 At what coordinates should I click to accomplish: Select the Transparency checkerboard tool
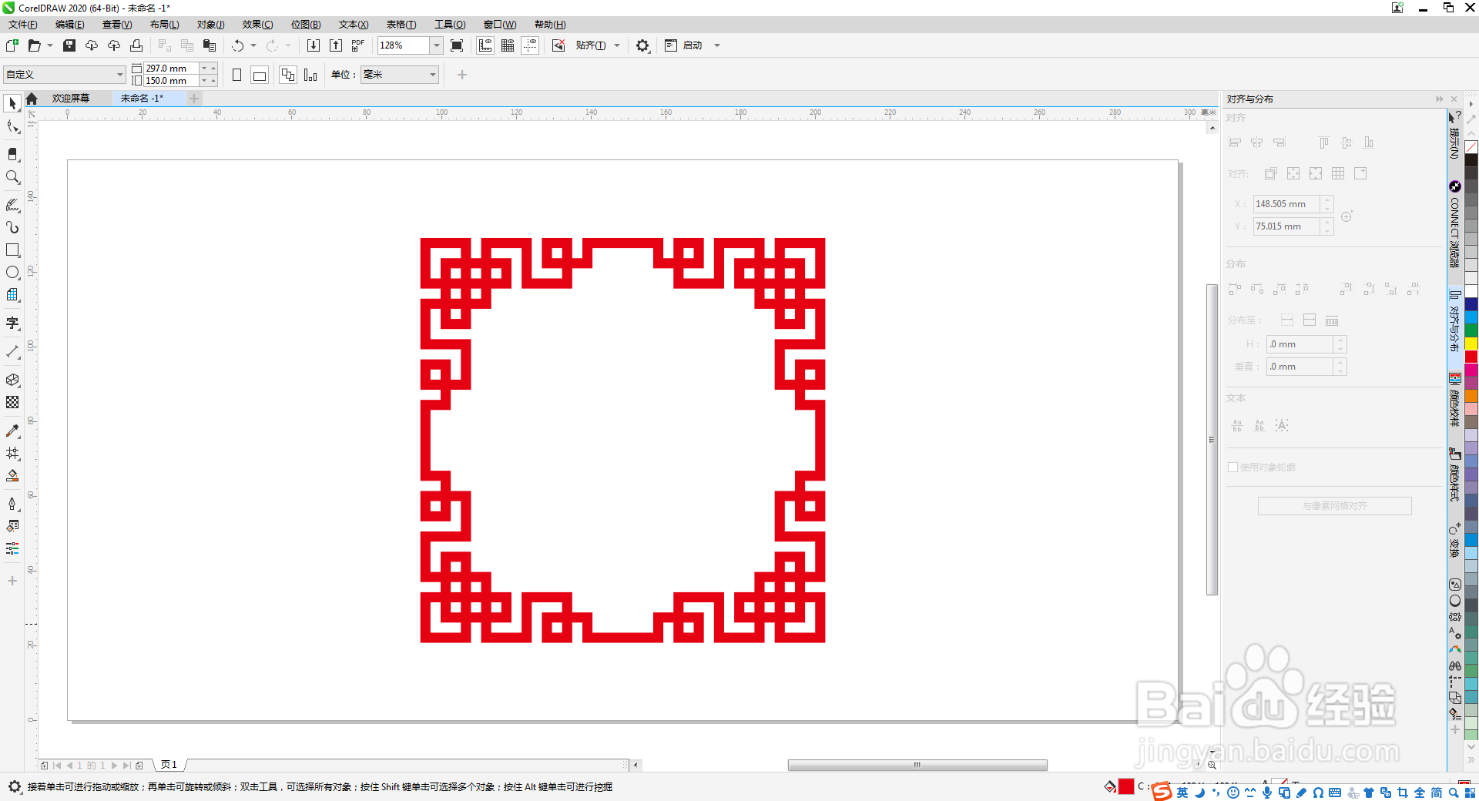pyautogui.click(x=12, y=402)
